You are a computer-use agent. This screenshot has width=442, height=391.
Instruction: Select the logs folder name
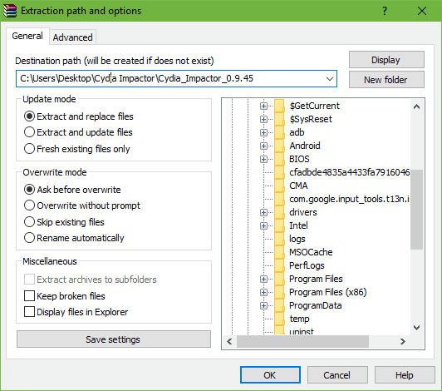(x=297, y=239)
